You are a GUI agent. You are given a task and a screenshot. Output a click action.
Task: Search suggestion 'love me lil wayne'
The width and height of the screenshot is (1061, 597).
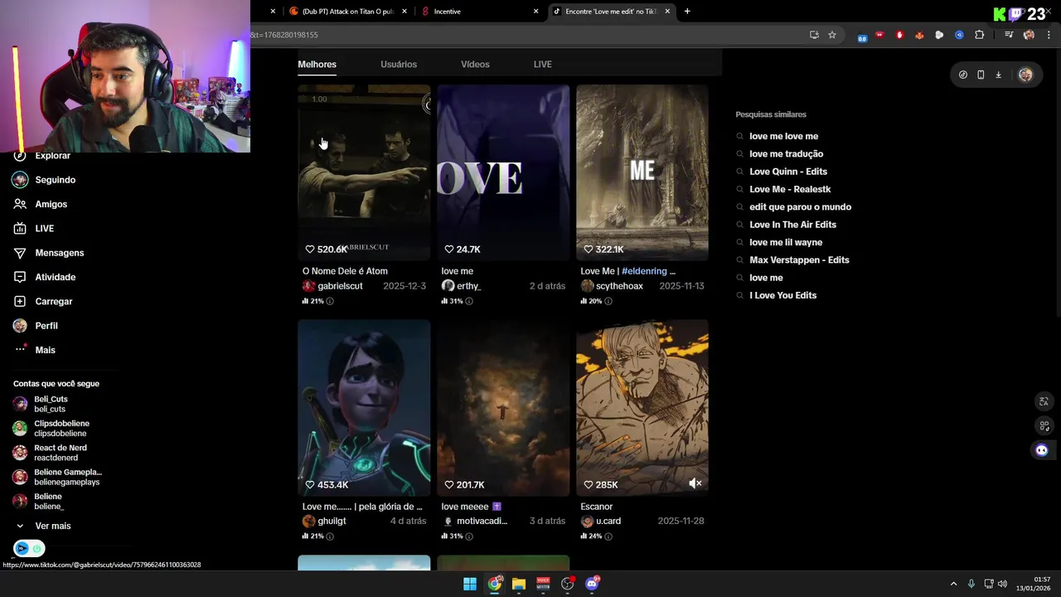point(785,242)
